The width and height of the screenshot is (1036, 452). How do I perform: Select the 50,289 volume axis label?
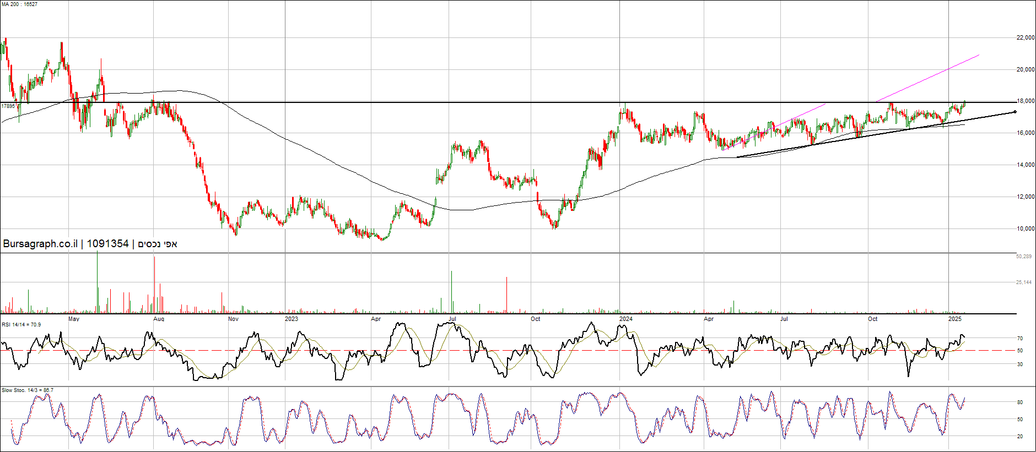click(1023, 257)
